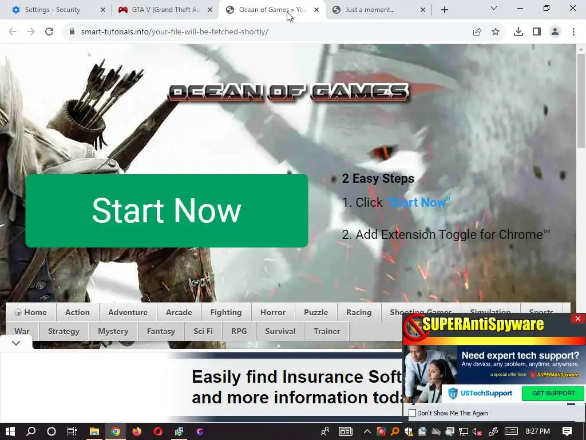This screenshot has width=586, height=440.
Task: Open Cortana circle icon
Action: click(52, 431)
